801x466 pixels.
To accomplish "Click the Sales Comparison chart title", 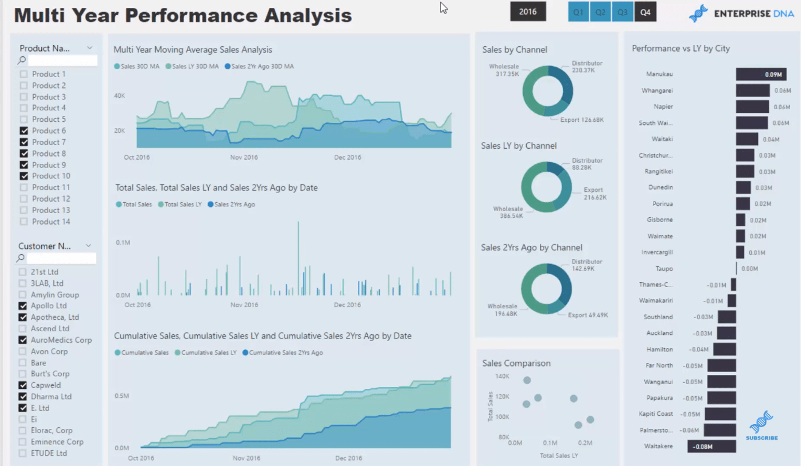I will click(x=516, y=363).
